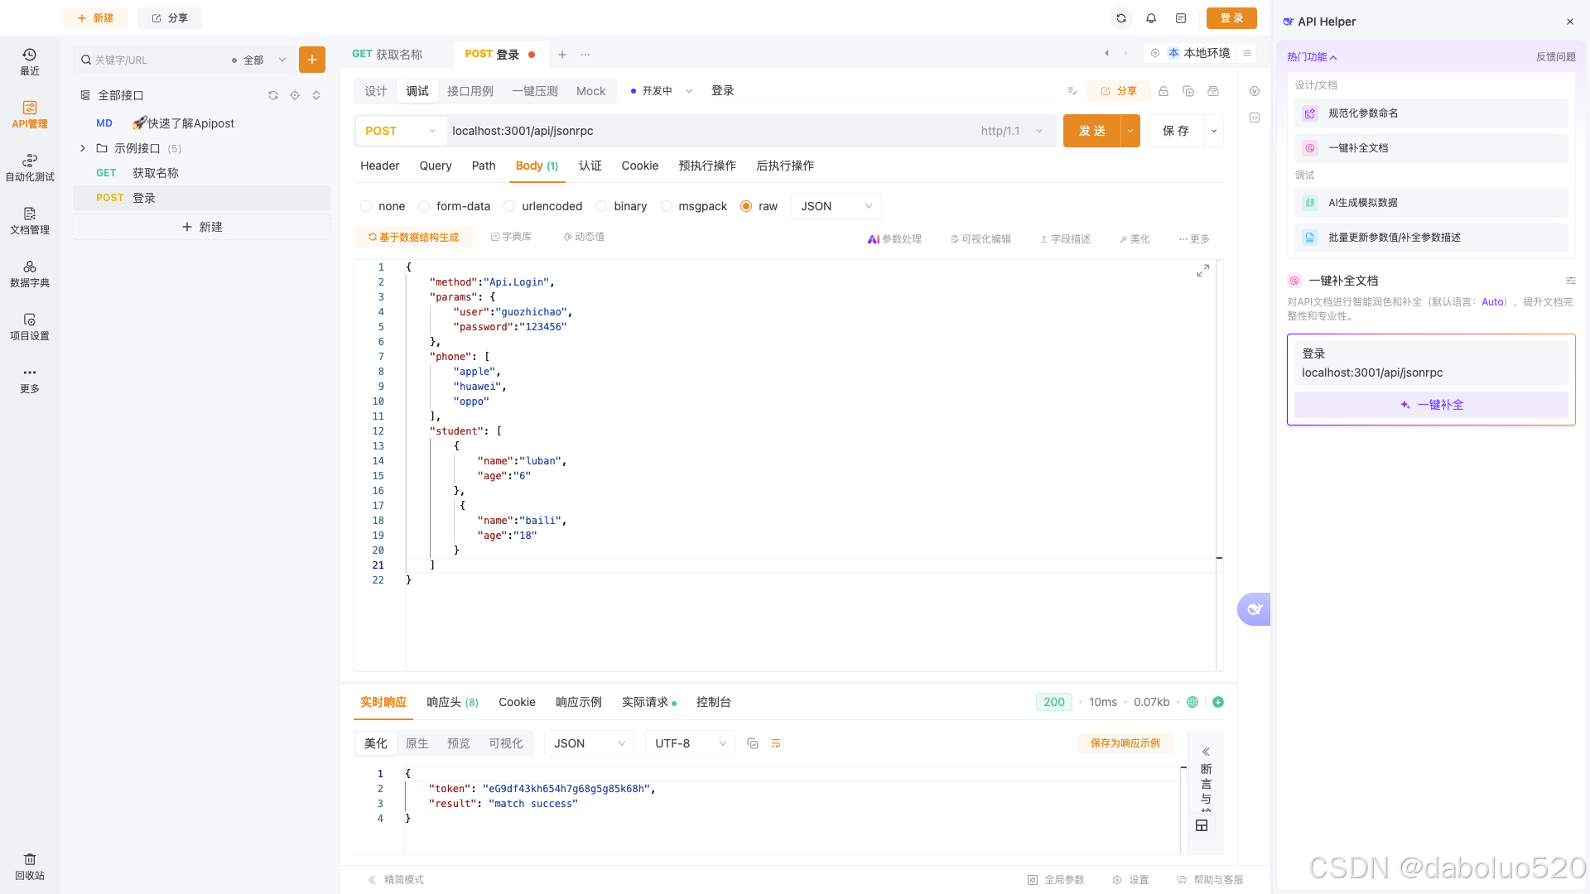This screenshot has width=1590, height=894.
Task: Select the form-data body type
Action: pos(424,206)
